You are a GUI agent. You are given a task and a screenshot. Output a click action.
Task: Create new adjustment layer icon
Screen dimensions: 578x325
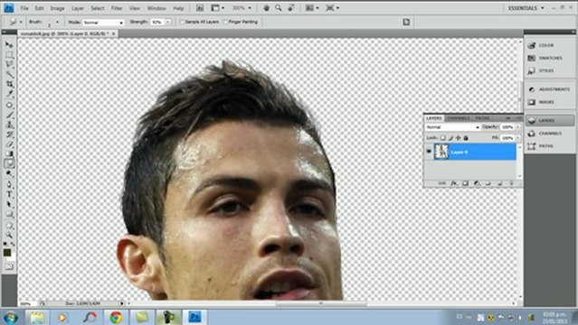(477, 183)
